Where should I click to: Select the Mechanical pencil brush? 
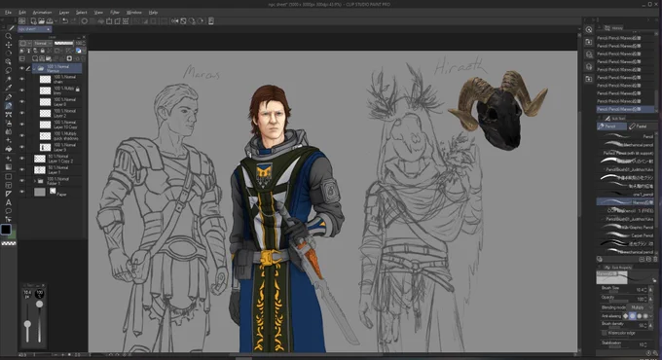point(626,145)
